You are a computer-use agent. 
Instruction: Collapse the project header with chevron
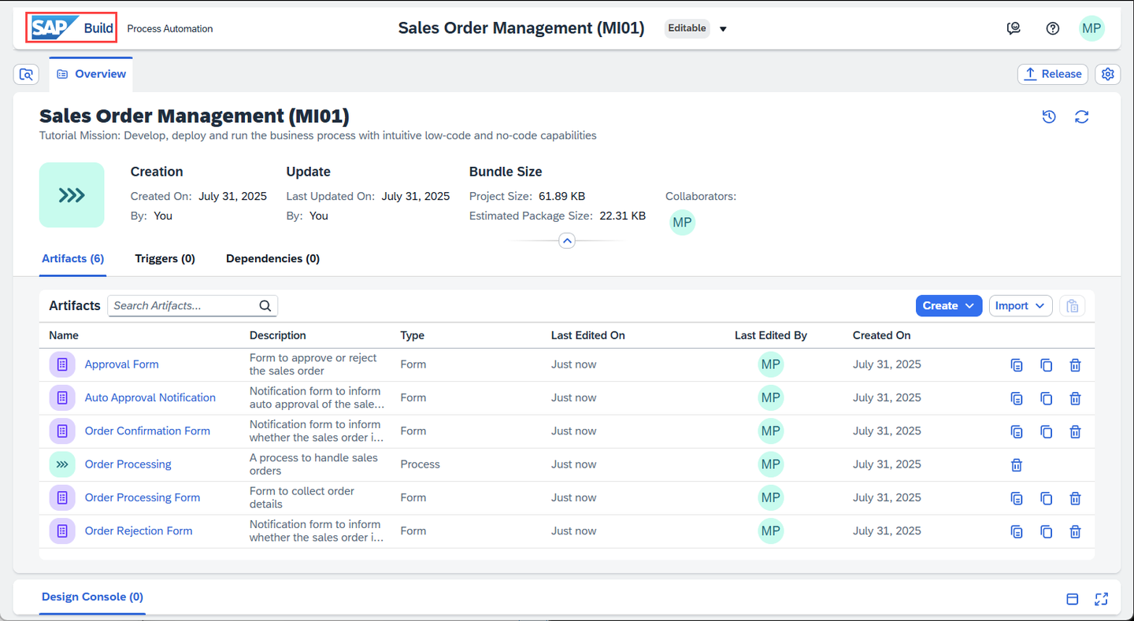567,241
